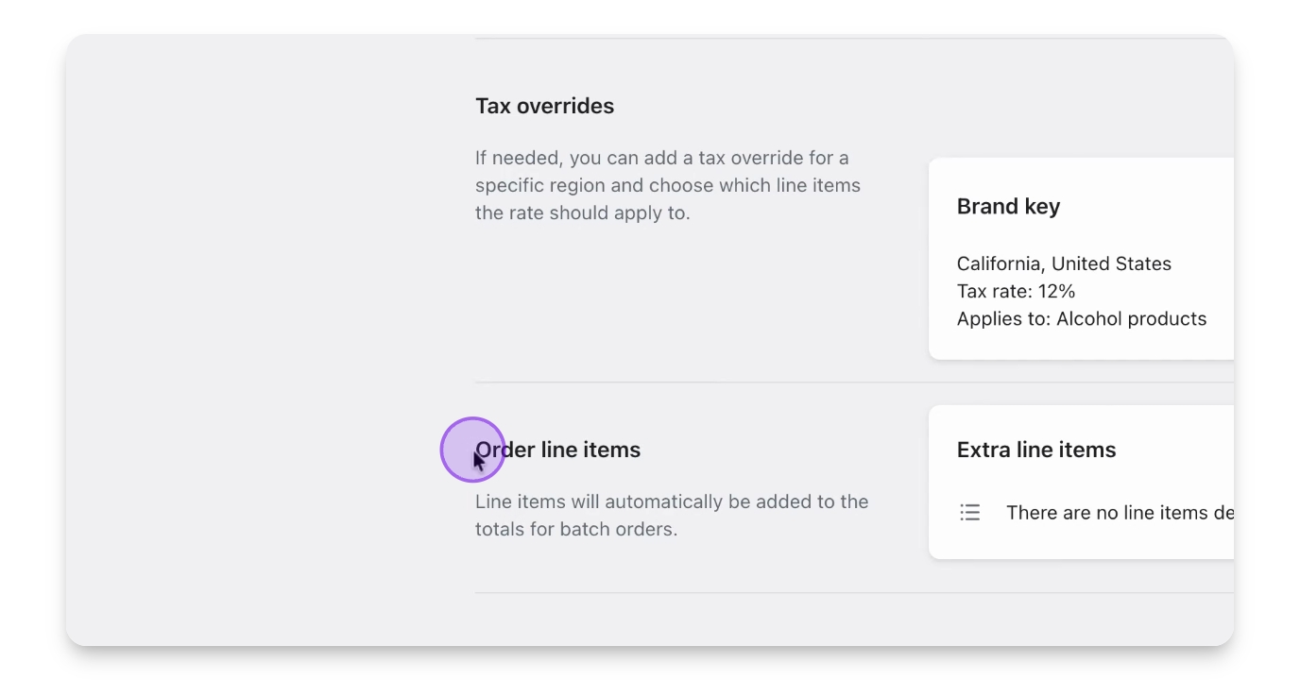
Task: Click the "Extra line items" card title
Action: point(1035,450)
